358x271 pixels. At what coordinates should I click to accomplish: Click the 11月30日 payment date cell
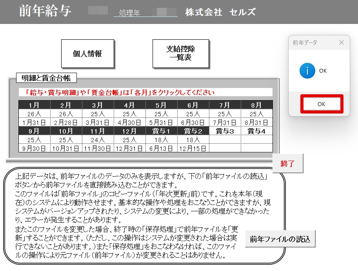click(x=98, y=148)
